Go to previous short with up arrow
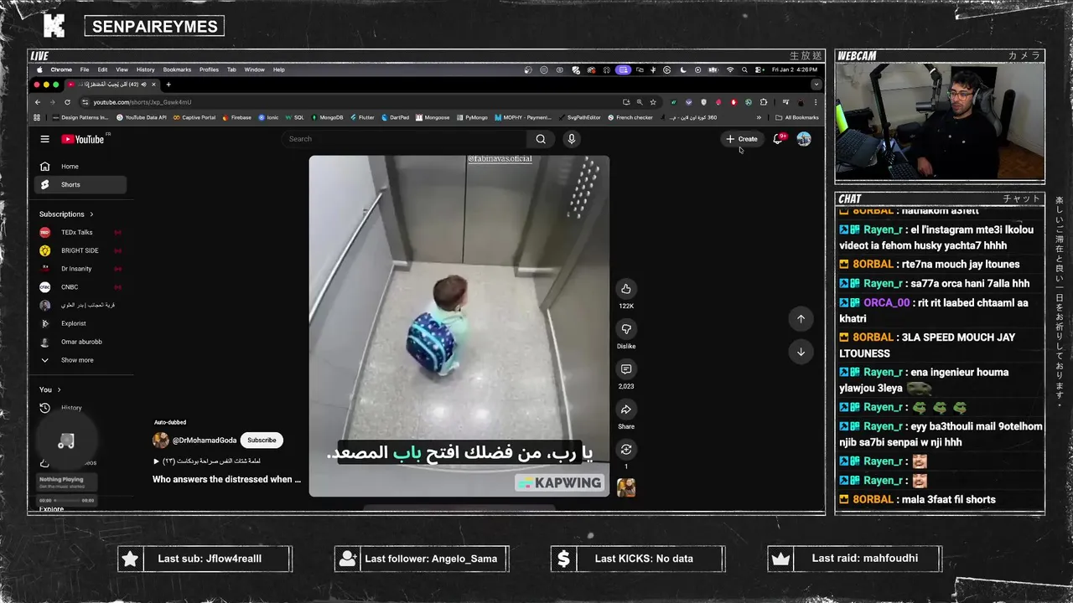Viewport: 1073px width, 603px height. [x=801, y=318]
